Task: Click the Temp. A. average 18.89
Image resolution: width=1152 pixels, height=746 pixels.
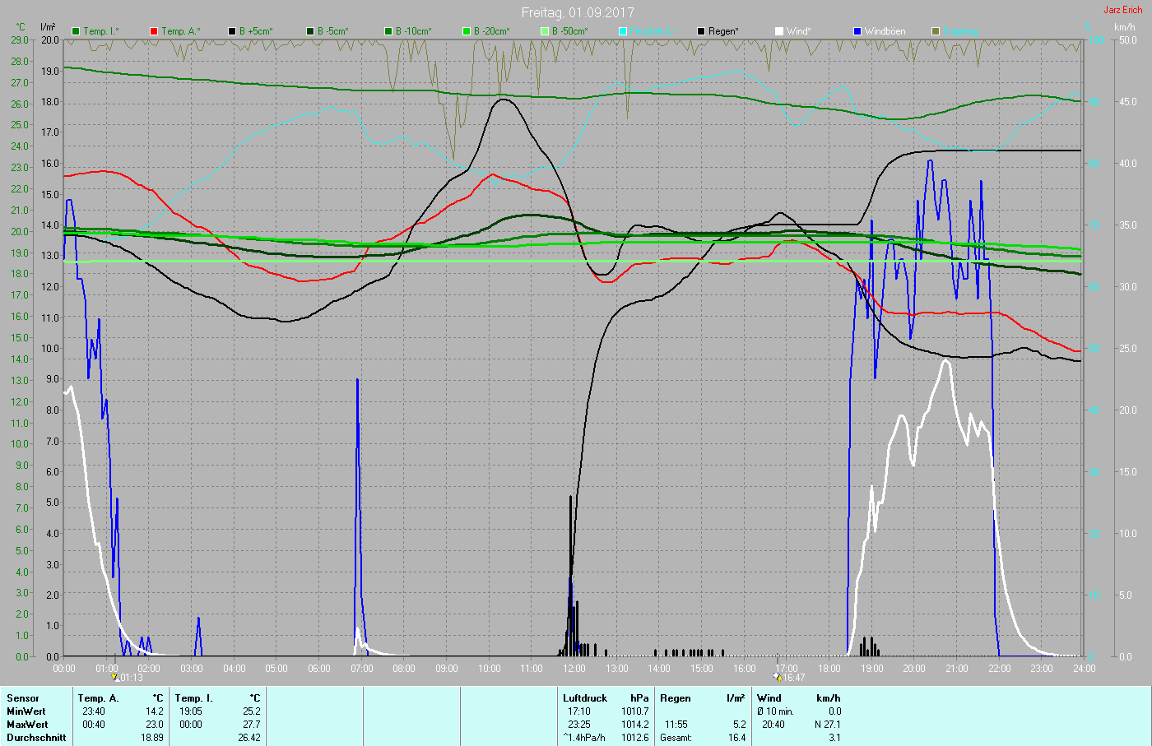Action: [152, 738]
